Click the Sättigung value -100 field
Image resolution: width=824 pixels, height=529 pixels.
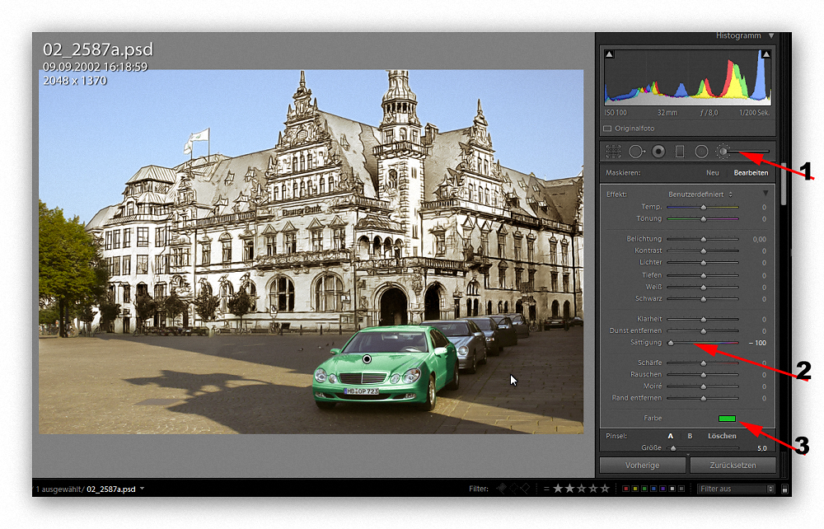click(x=758, y=343)
